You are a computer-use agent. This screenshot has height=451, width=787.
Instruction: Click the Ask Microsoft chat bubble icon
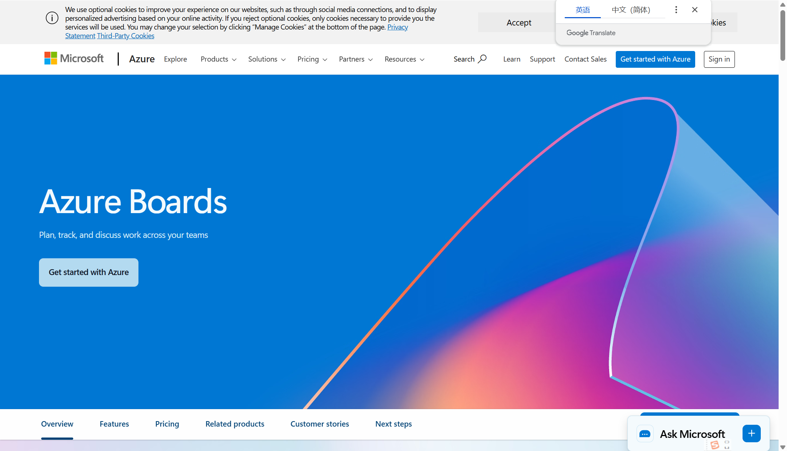click(645, 434)
